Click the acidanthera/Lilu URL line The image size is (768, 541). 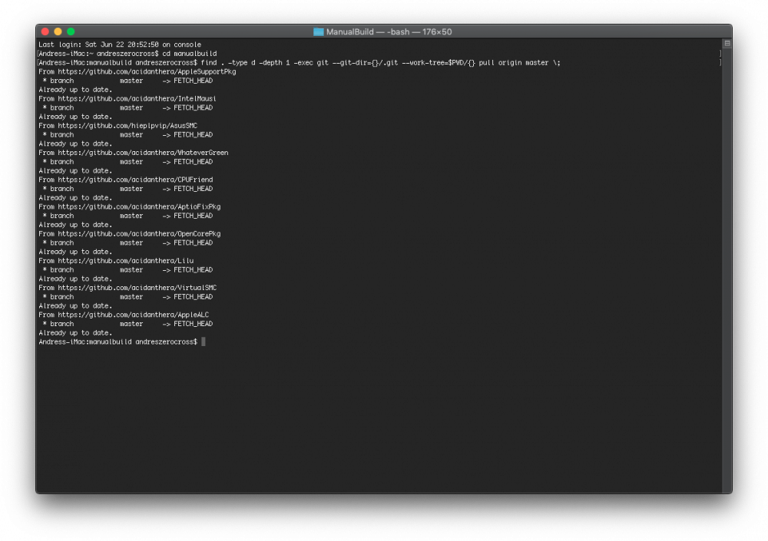[x=116, y=261]
